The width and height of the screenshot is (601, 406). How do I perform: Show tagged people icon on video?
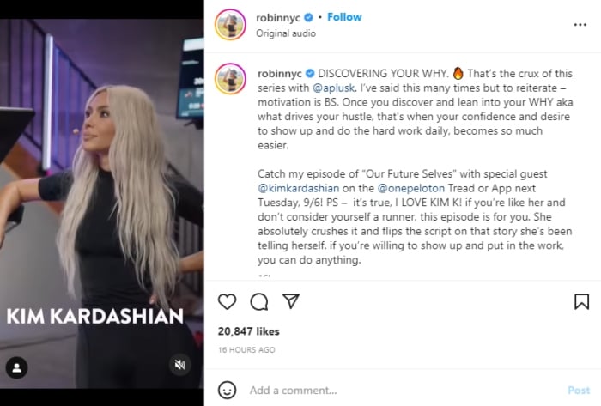[x=16, y=367]
